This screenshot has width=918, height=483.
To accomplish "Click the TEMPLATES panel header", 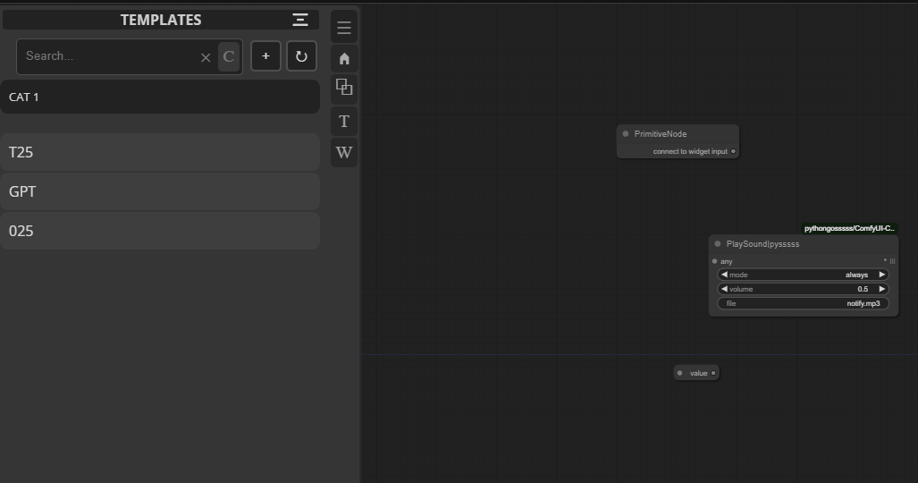I will click(160, 20).
